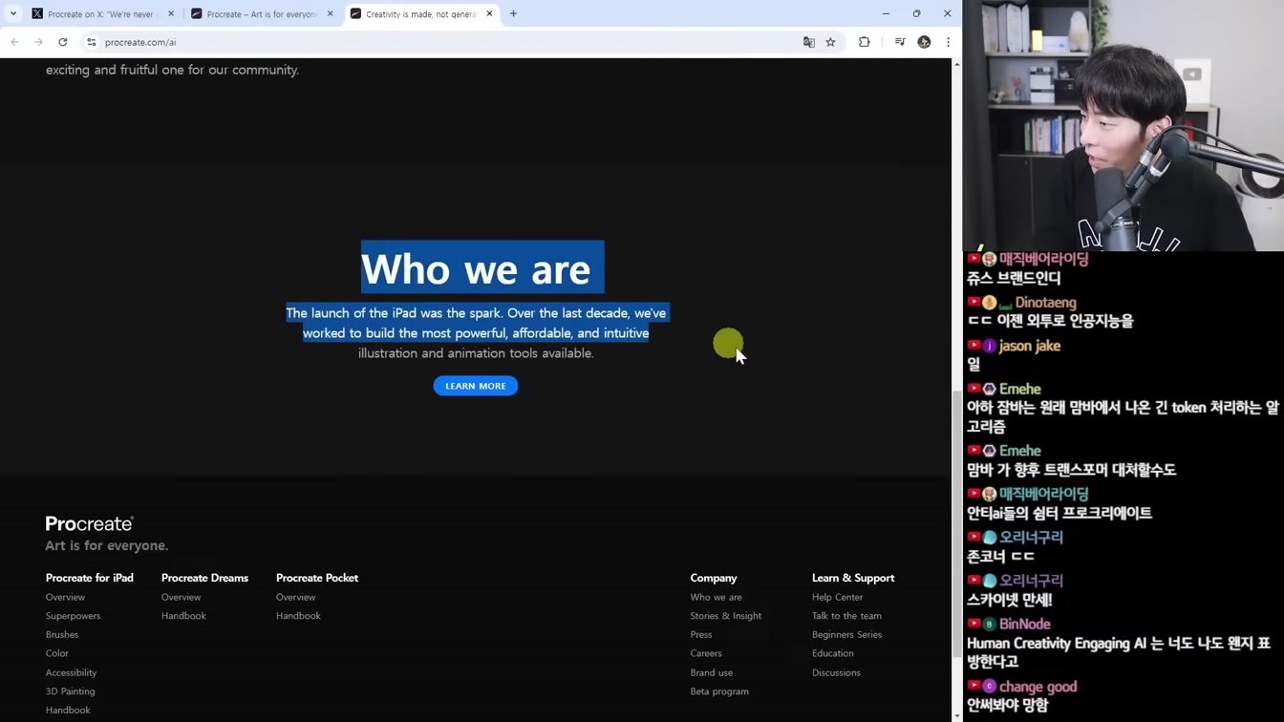Open the tab search dropdown arrow
This screenshot has height=722, width=1284.
click(13, 13)
